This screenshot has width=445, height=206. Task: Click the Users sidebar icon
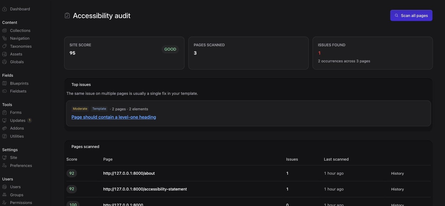[x=4, y=187]
